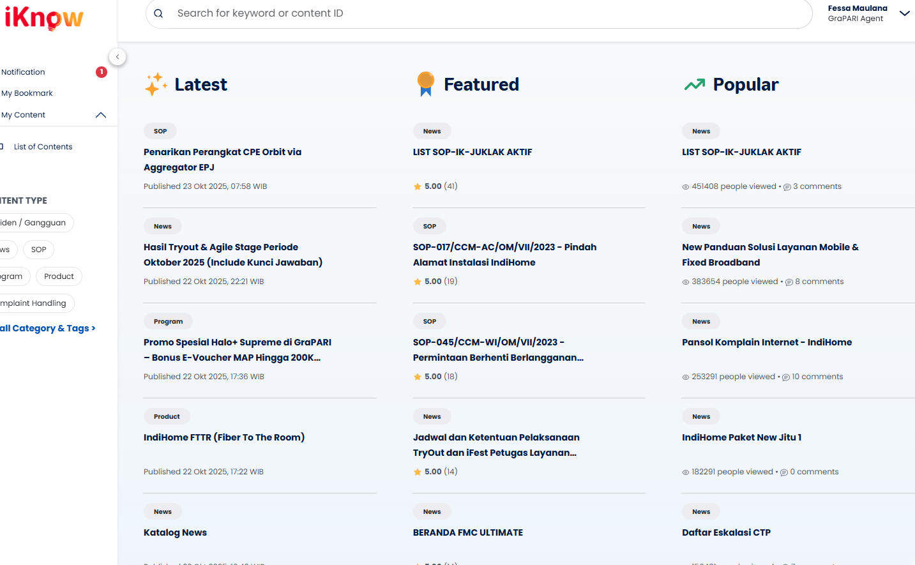Open SOP-045 Permintaan Berhenti Berlangganan article

coord(498,350)
